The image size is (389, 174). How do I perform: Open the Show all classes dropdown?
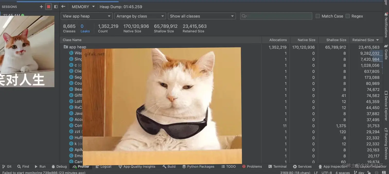point(201,16)
